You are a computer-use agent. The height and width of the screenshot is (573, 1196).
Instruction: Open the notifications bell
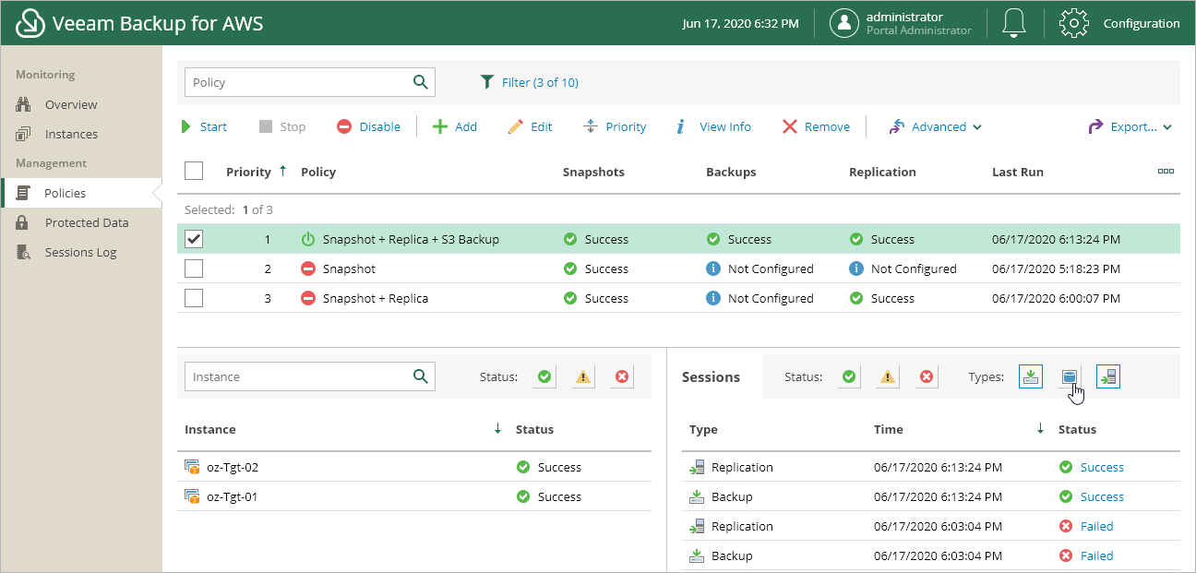tap(1014, 23)
